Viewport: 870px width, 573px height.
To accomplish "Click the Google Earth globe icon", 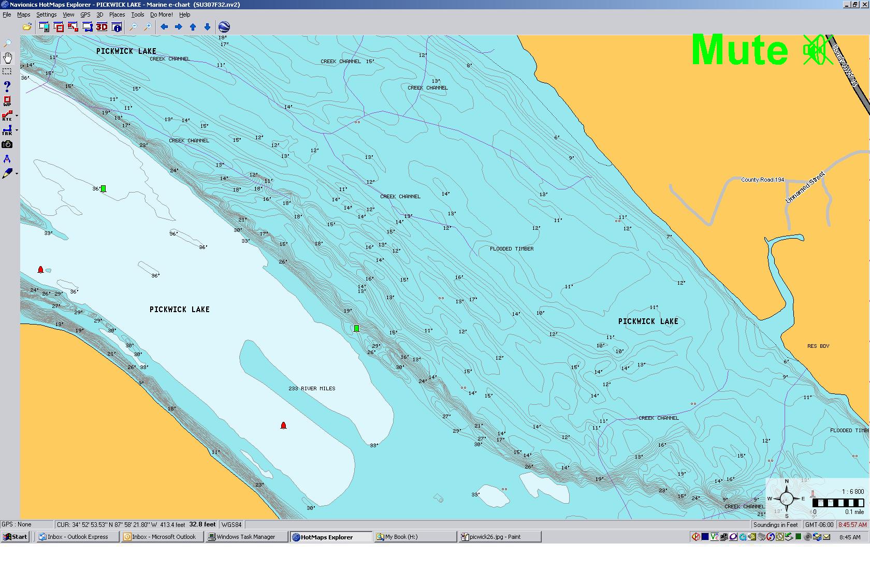I will point(224,27).
